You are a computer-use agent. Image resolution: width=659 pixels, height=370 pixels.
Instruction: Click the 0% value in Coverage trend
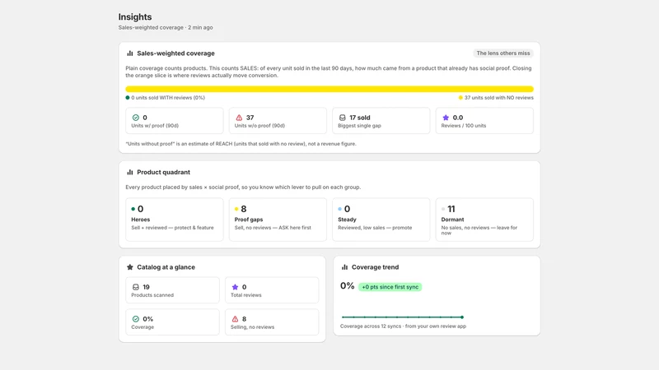click(347, 286)
